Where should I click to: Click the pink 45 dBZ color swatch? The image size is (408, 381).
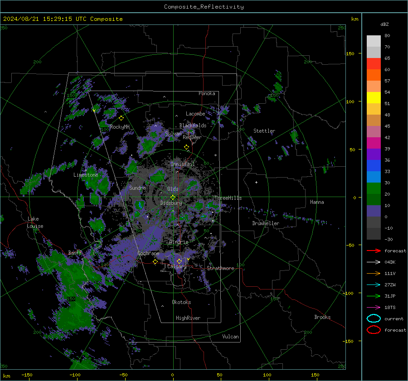tap(374, 131)
